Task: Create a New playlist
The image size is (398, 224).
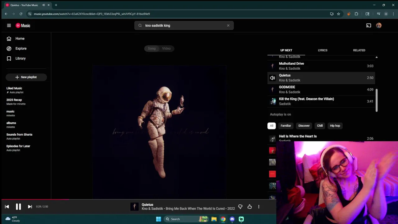Action: click(26, 77)
